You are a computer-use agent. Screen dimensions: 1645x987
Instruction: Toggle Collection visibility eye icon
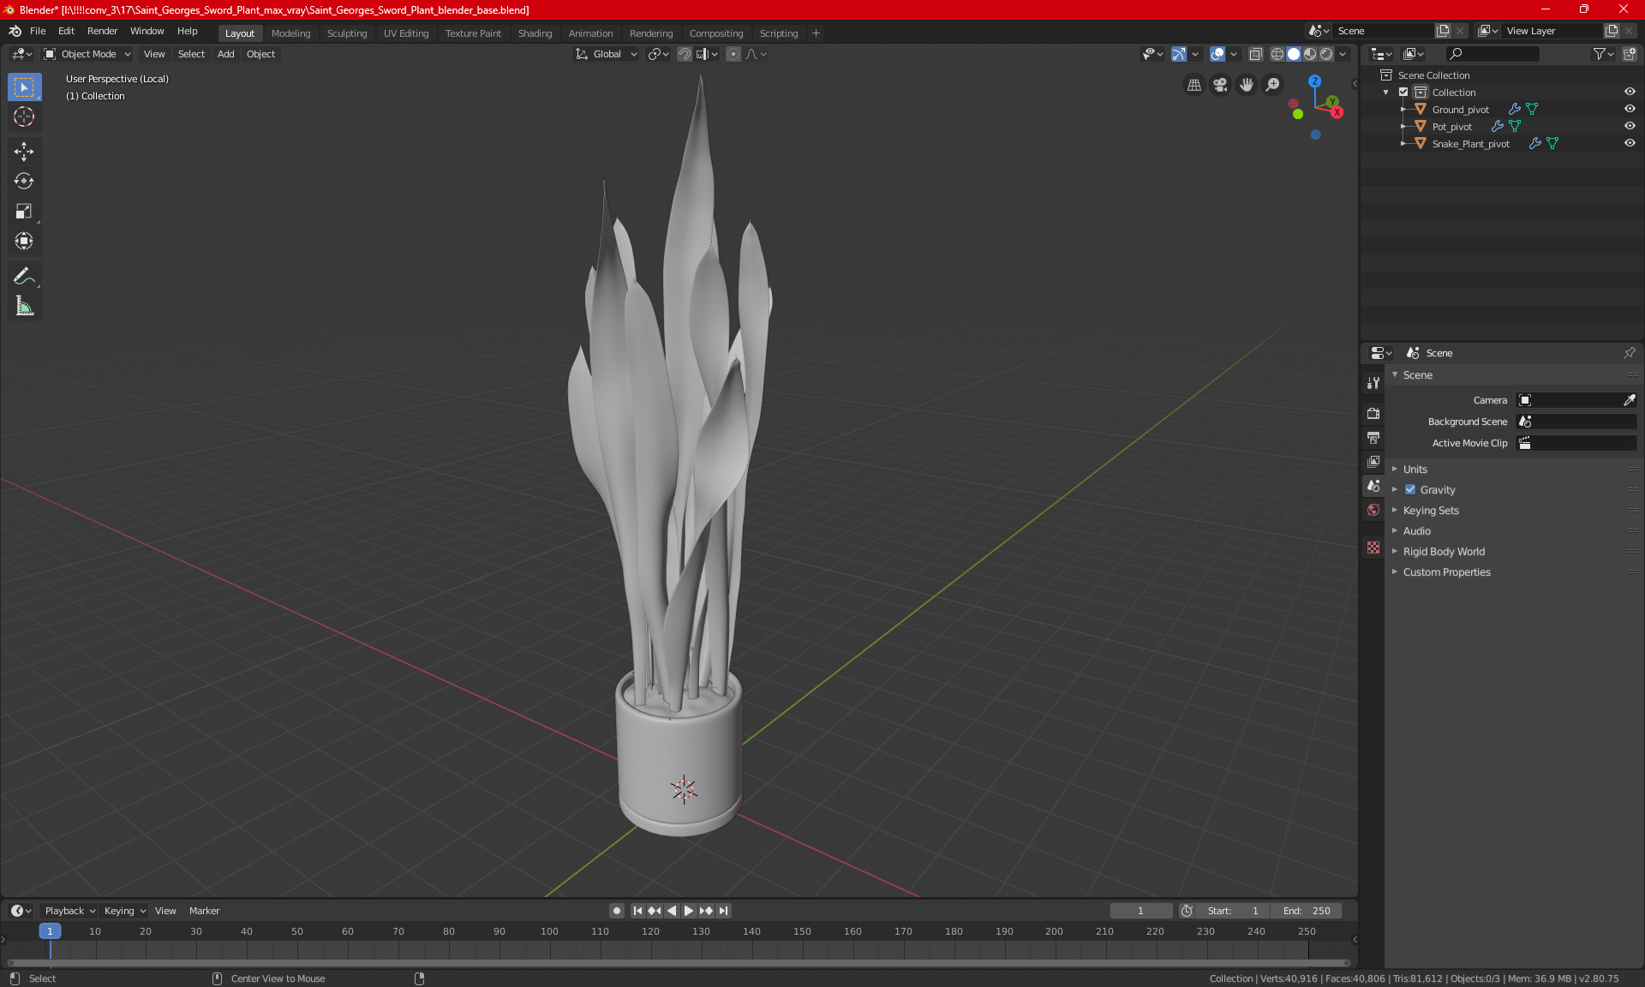click(x=1630, y=93)
